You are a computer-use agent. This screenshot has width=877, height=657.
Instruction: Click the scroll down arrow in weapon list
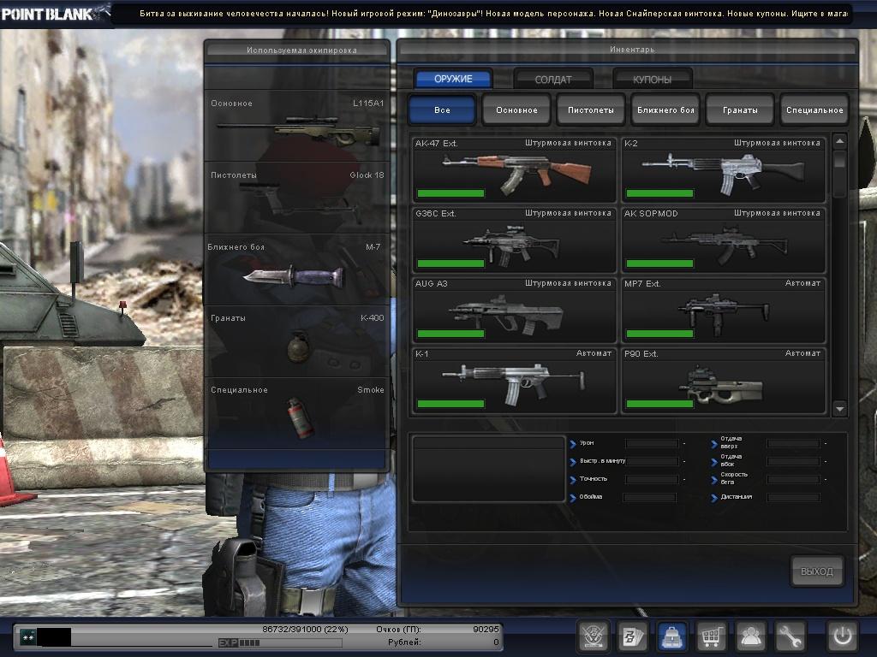(839, 409)
